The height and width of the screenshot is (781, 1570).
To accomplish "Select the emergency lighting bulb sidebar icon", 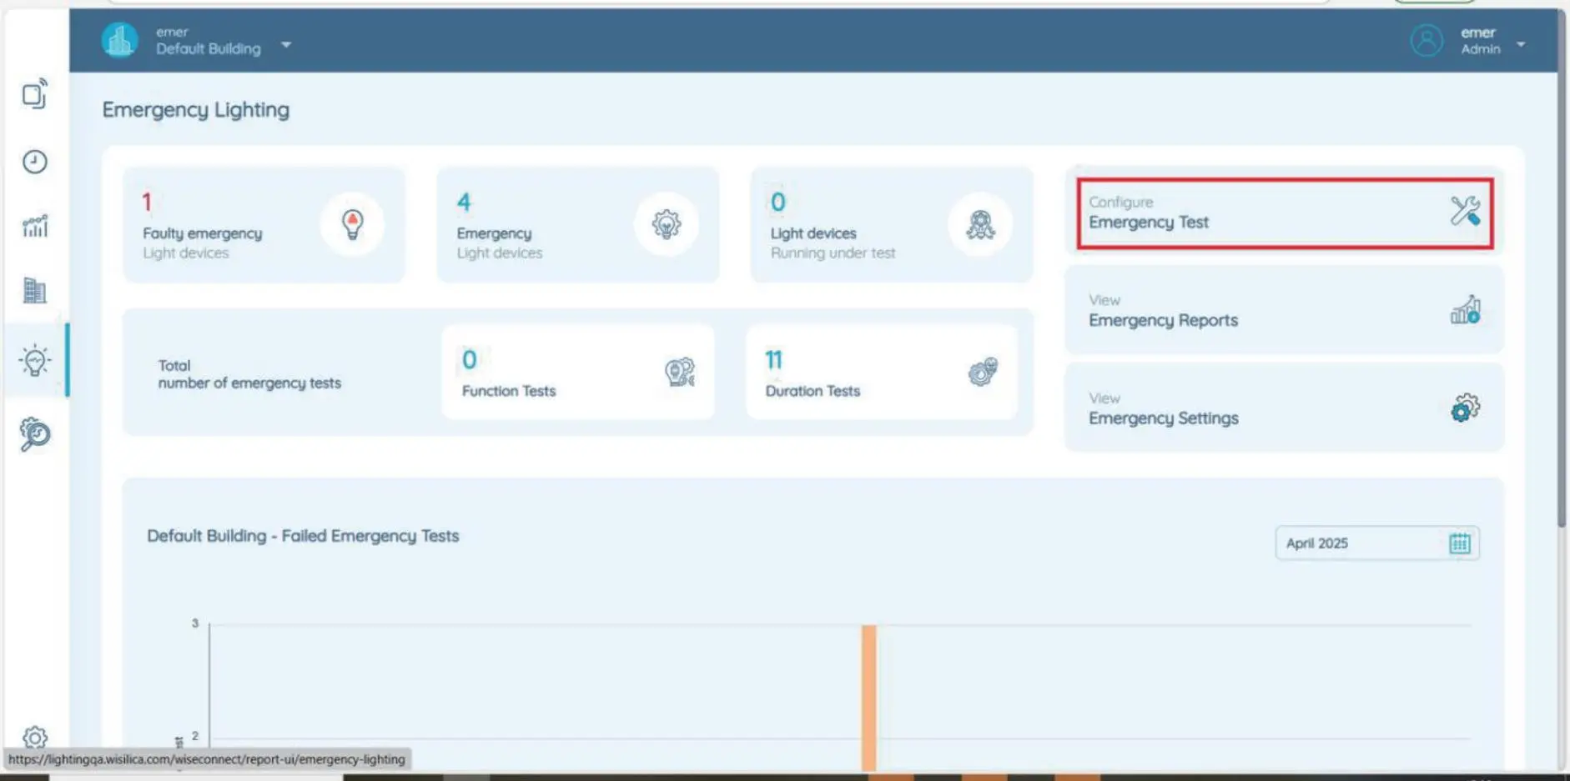I will 34,361.
